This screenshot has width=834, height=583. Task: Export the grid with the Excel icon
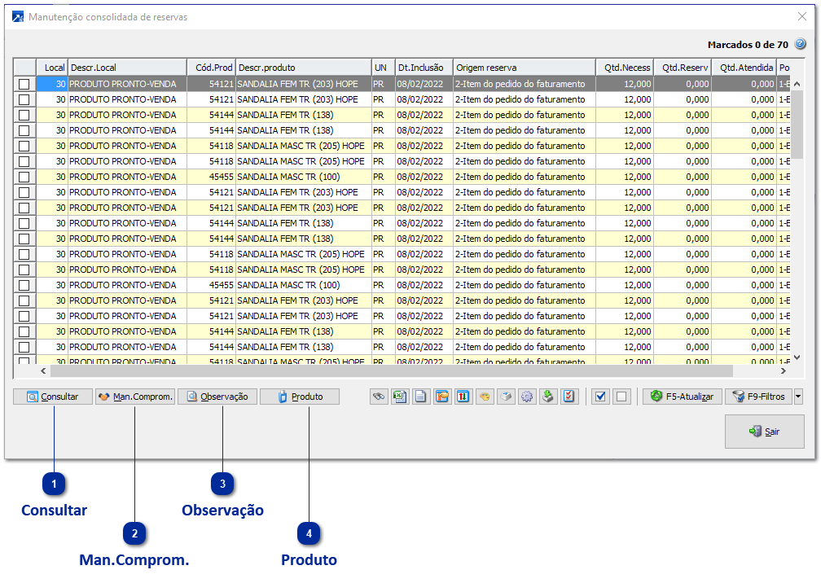pyautogui.click(x=400, y=397)
